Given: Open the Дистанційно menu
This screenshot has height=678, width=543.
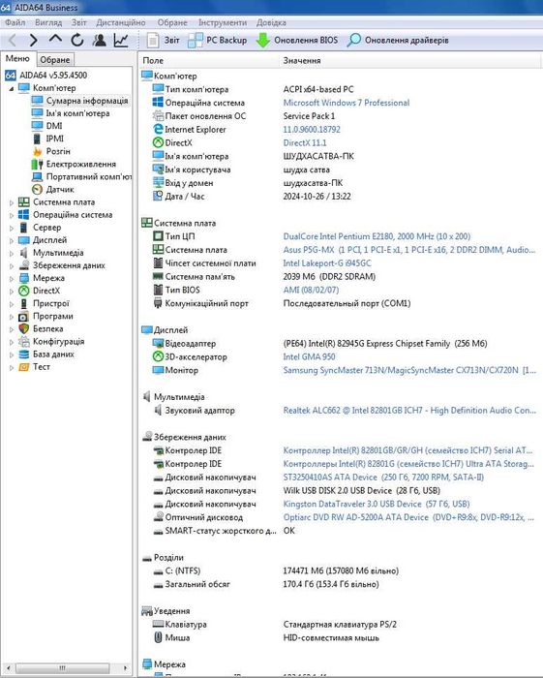Looking at the screenshot, I should pyautogui.click(x=121, y=22).
